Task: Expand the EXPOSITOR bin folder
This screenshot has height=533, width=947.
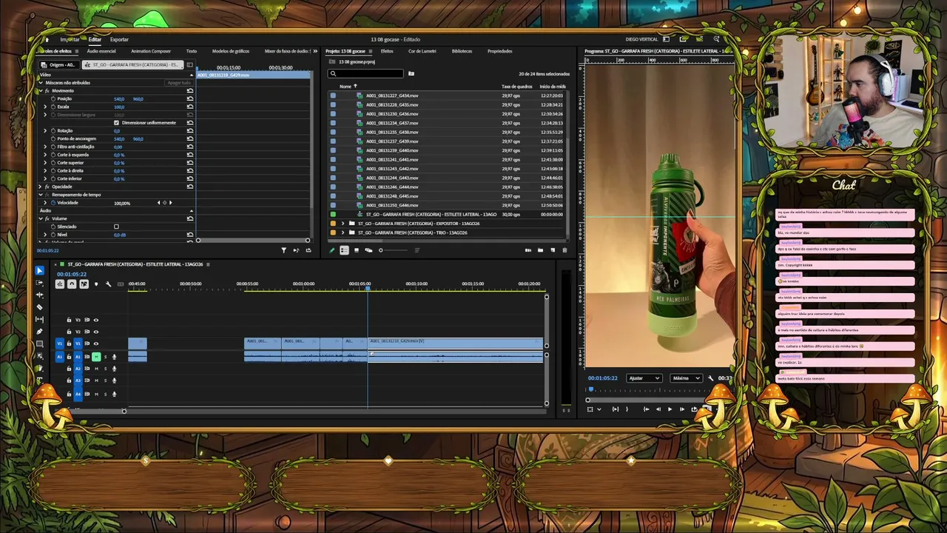Action: pyautogui.click(x=343, y=224)
